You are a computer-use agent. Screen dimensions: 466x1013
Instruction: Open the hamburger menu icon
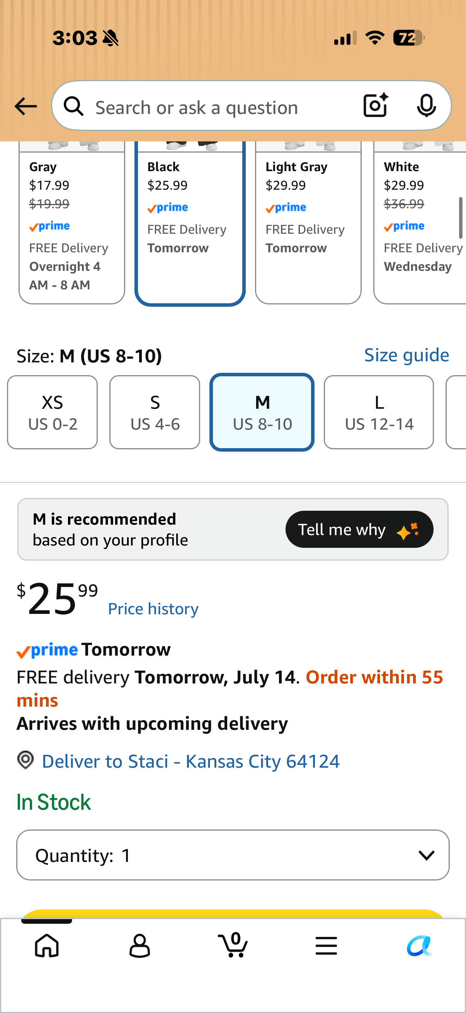tap(326, 945)
